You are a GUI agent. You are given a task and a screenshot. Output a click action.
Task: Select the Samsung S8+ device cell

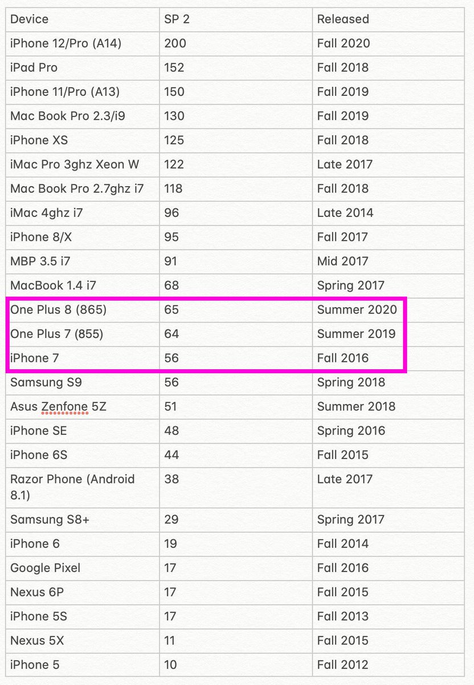(x=46, y=519)
